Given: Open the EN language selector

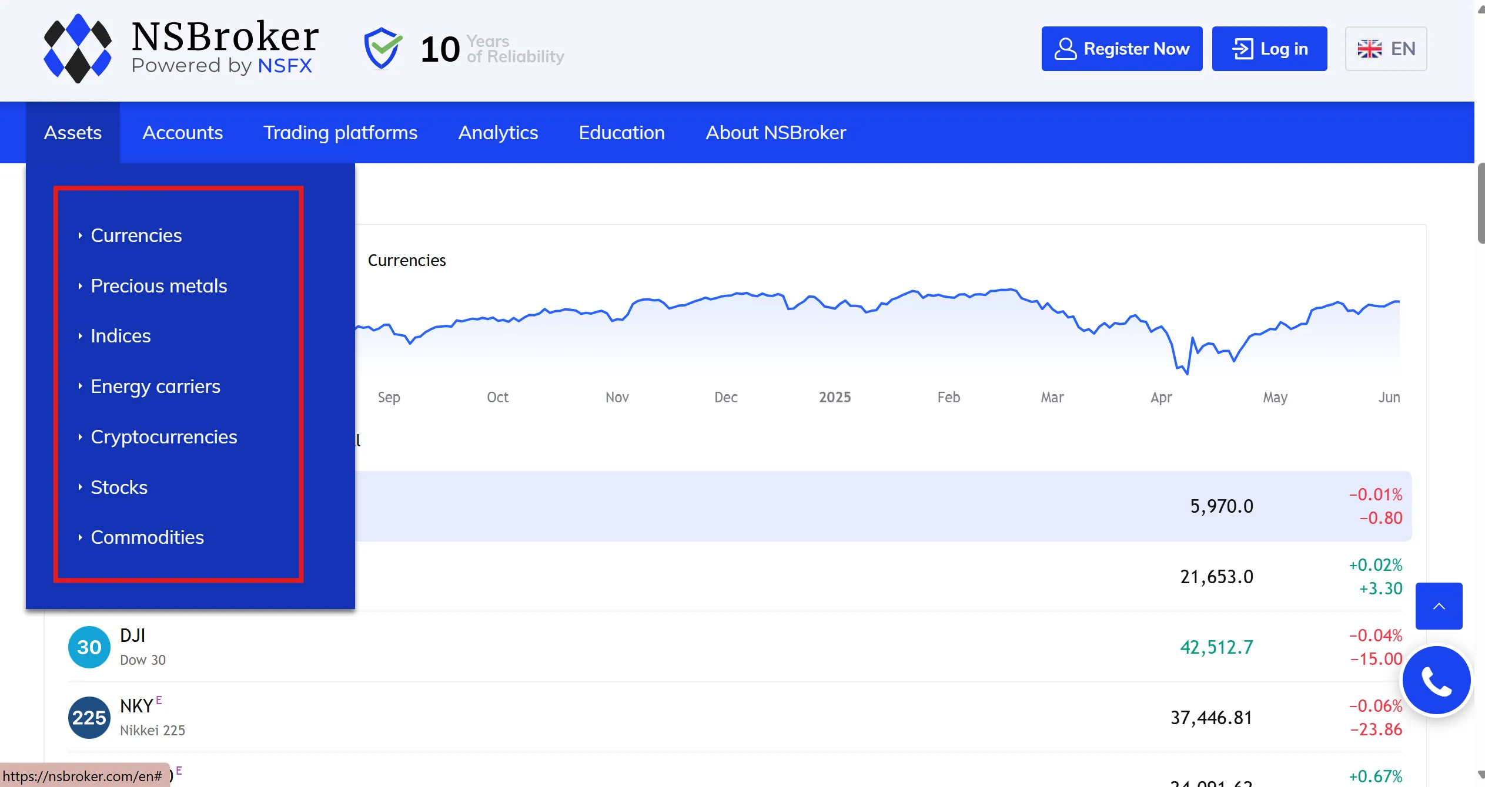Looking at the screenshot, I should click(1386, 49).
